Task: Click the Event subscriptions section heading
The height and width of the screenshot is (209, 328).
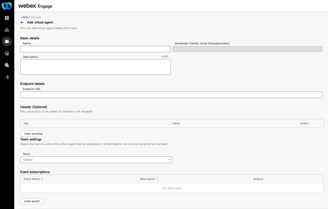Action: [35, 172]
